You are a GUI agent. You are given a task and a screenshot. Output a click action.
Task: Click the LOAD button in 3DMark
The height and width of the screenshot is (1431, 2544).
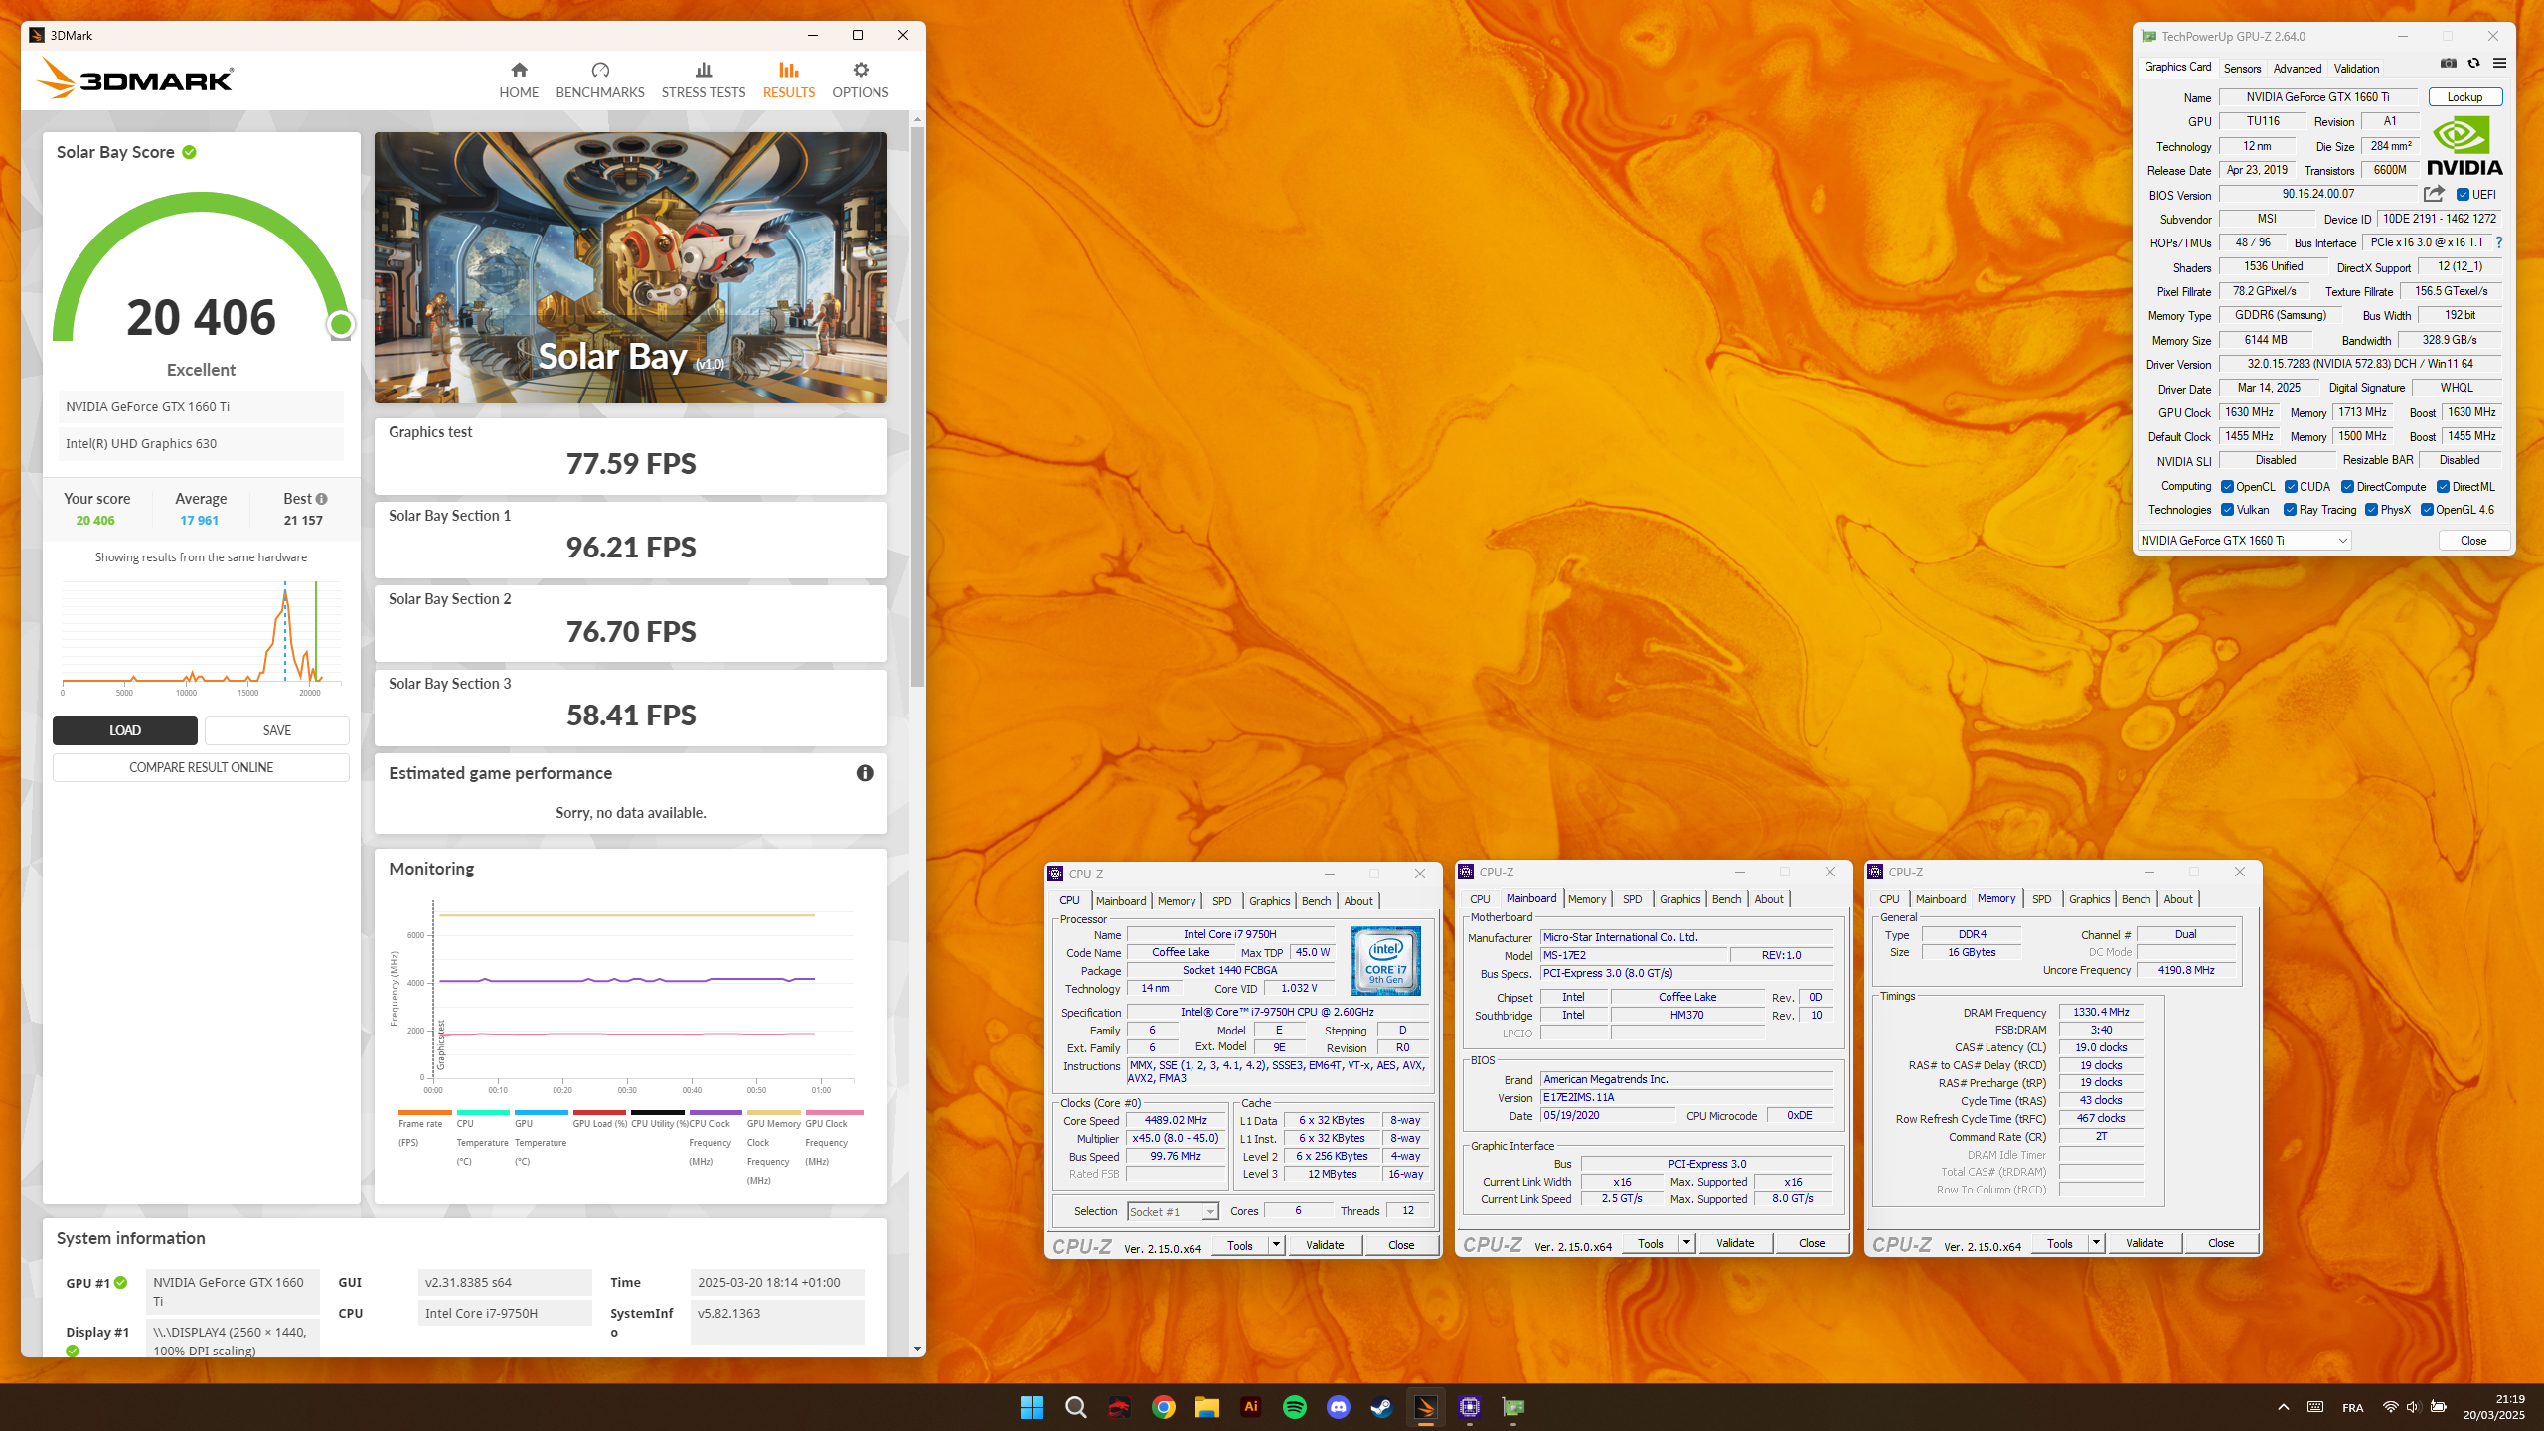125,730
